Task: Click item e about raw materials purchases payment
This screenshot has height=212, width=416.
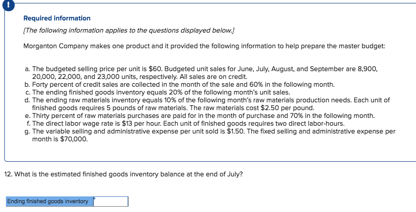Action: (199, 116)
